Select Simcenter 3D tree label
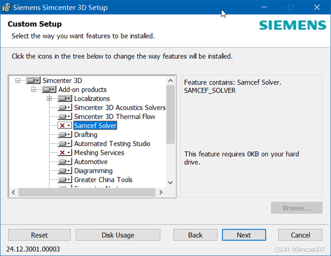331x256 pixels. [x=62, y=80]
